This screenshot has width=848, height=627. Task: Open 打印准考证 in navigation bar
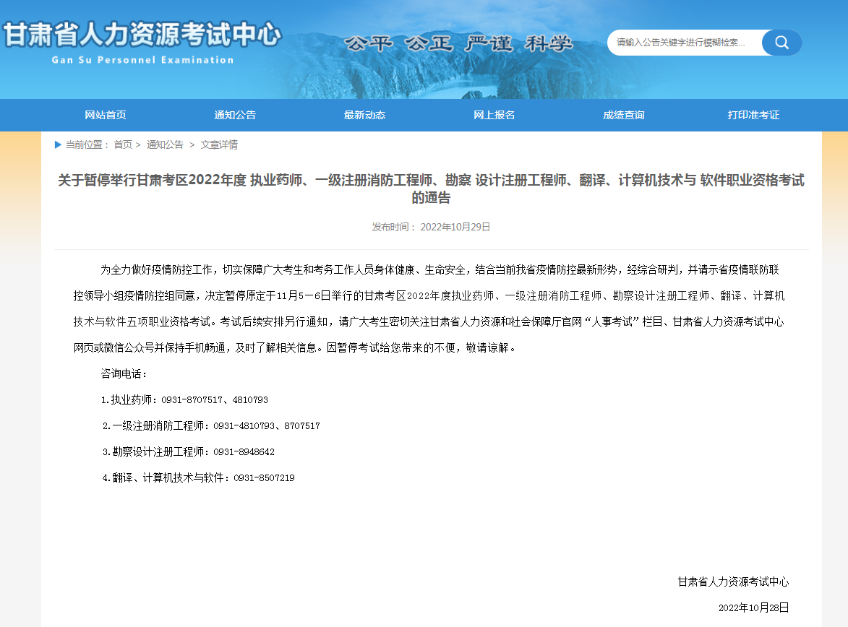753,115
